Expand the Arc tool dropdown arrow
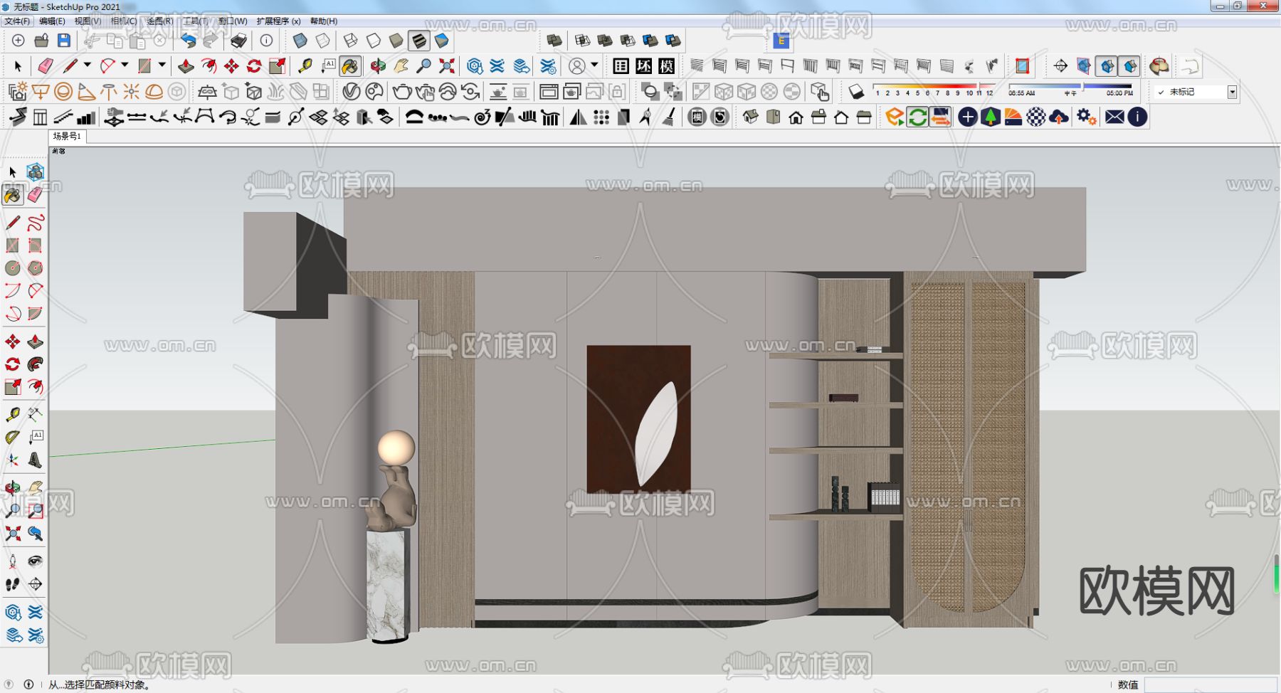 coord(125,65)
